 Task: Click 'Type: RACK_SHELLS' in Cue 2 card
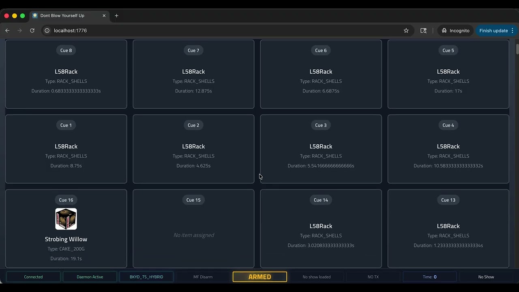pyautogui.click(x=193, y=156)
